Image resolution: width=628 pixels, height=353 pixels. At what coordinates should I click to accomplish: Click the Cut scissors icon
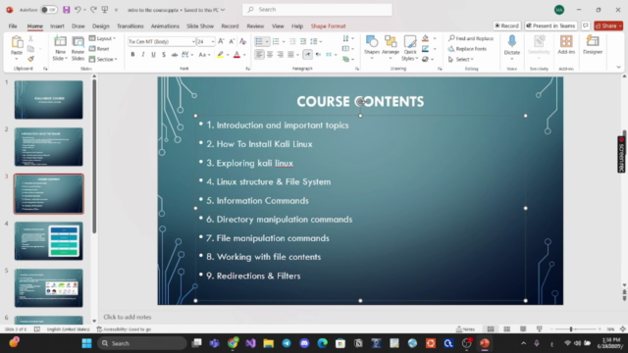(x=30, y=39)
